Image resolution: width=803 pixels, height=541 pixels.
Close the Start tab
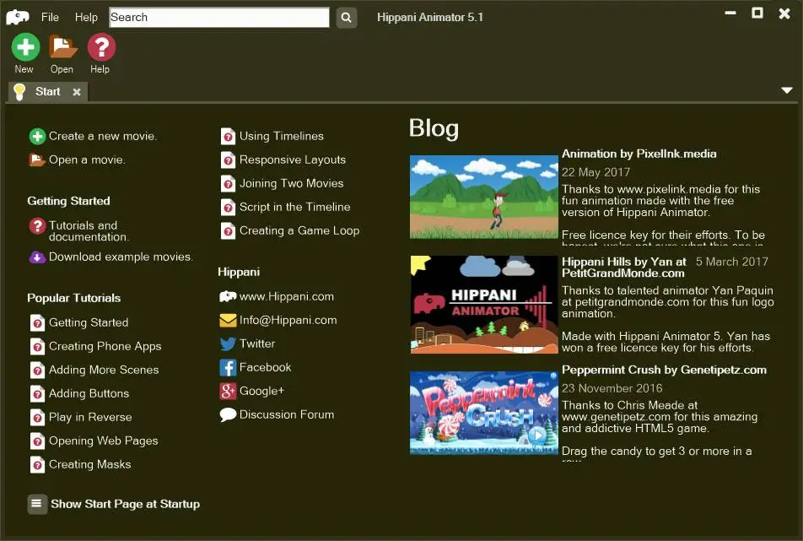coord(76,92)
